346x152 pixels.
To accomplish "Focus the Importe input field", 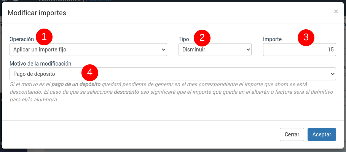I will tap(300, 50).
